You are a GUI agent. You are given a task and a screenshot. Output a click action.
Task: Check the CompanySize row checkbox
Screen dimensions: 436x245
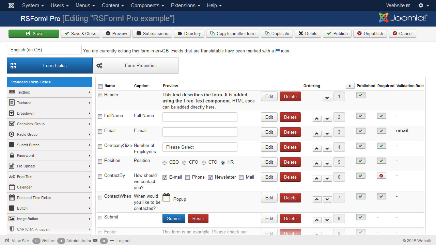100,147
